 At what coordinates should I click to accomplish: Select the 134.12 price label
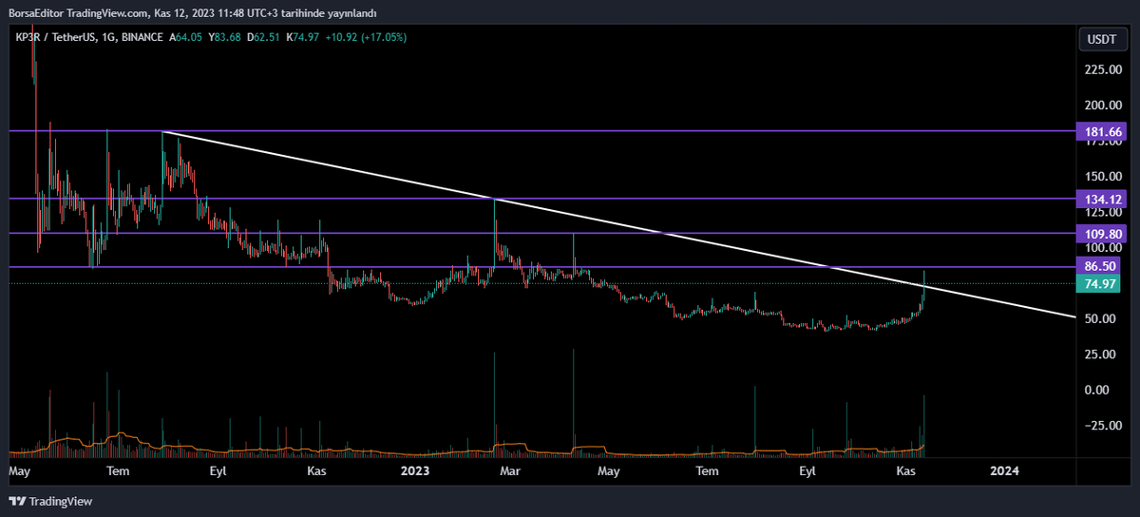1100,199
